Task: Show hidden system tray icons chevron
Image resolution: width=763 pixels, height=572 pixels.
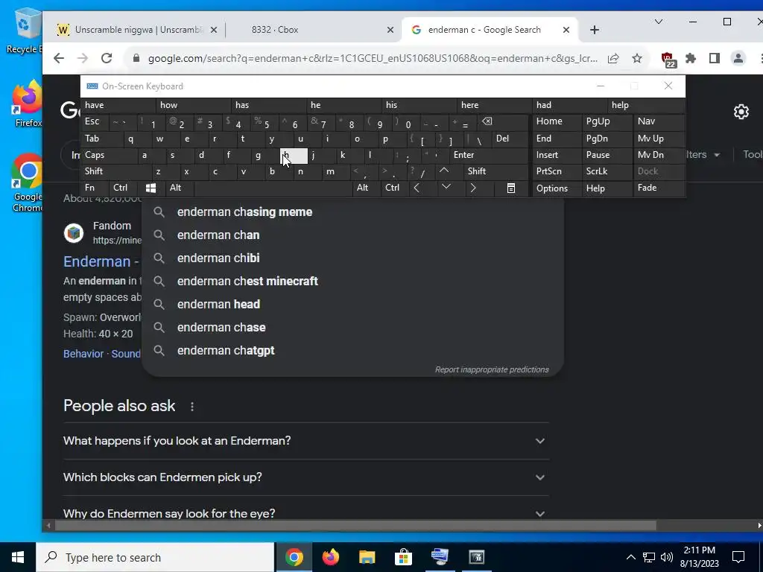Action: click(630, 557)
